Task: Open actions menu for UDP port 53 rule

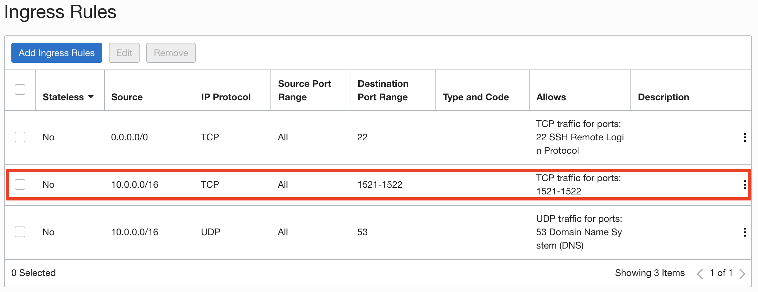Action: coord(745,232)
